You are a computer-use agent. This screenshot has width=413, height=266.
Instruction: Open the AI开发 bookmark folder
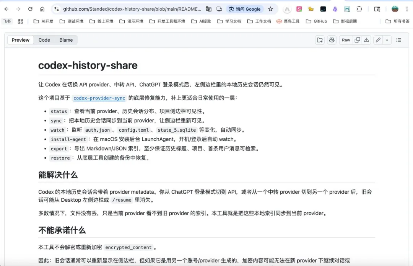point(44,21)
